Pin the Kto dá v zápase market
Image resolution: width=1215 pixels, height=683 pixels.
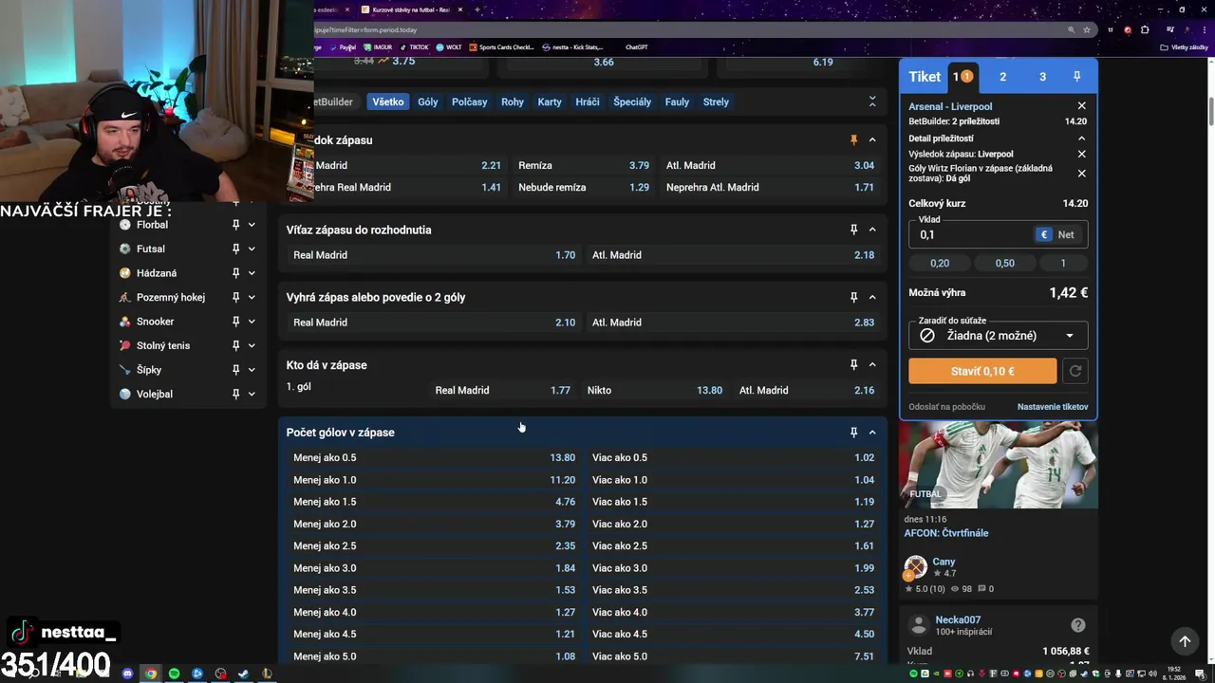click(x=853, y=364)
